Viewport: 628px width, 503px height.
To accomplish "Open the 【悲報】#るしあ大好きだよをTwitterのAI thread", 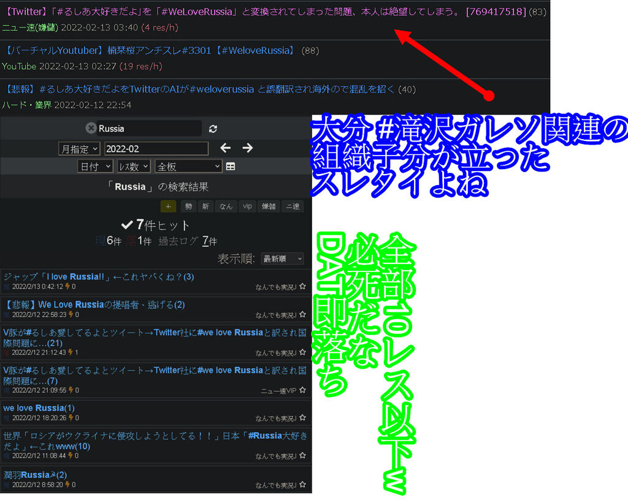I will (x=200, y=89).
